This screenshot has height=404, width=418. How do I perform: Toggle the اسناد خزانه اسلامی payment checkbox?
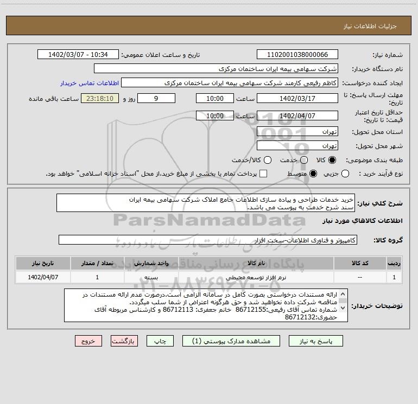click(x=263, y=174)
